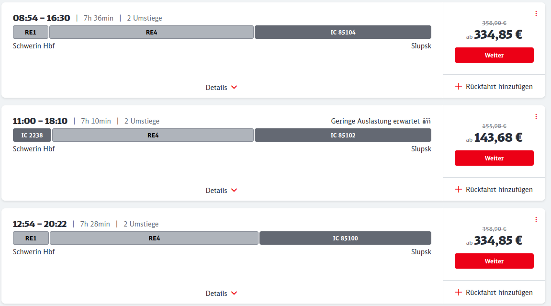
Task: Expand Details of the 12:54 – 20:22 connection
Action: [221, 294]
